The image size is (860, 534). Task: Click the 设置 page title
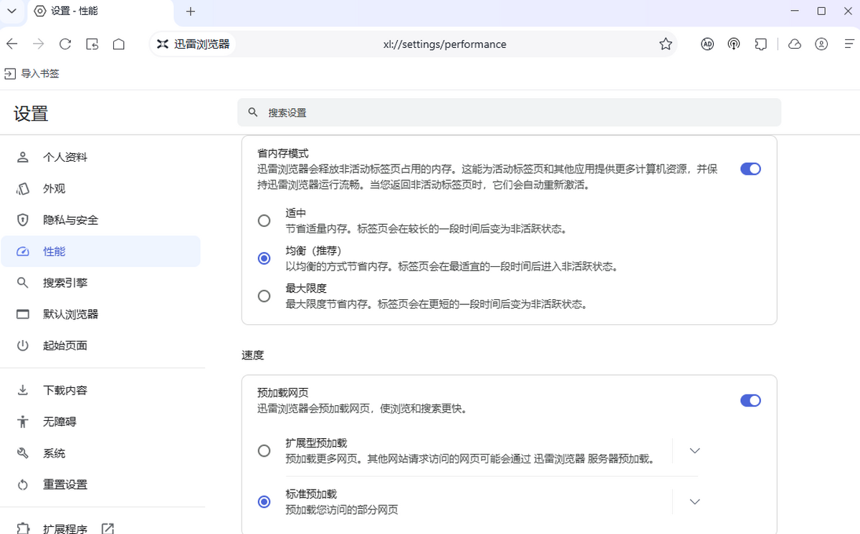coord(31,113)
